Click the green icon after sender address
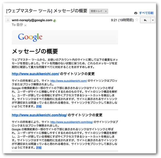 point(55,21)
